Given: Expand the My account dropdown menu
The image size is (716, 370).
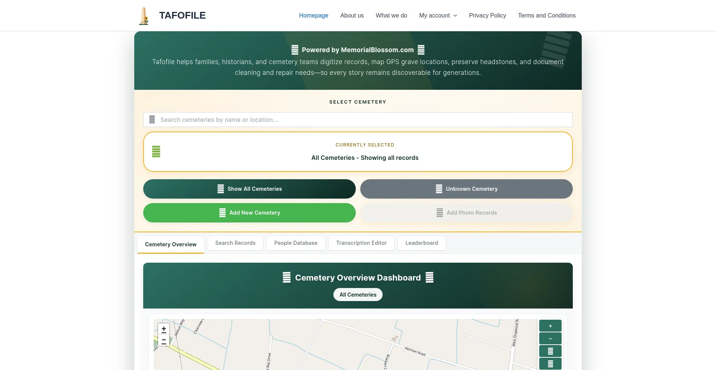Looking at the screenshot, I should point(438,16).
